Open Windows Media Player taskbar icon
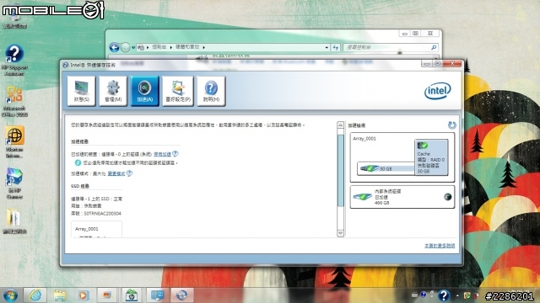The width and height of the screenshot is (540, 303). (x=83, y=295)
